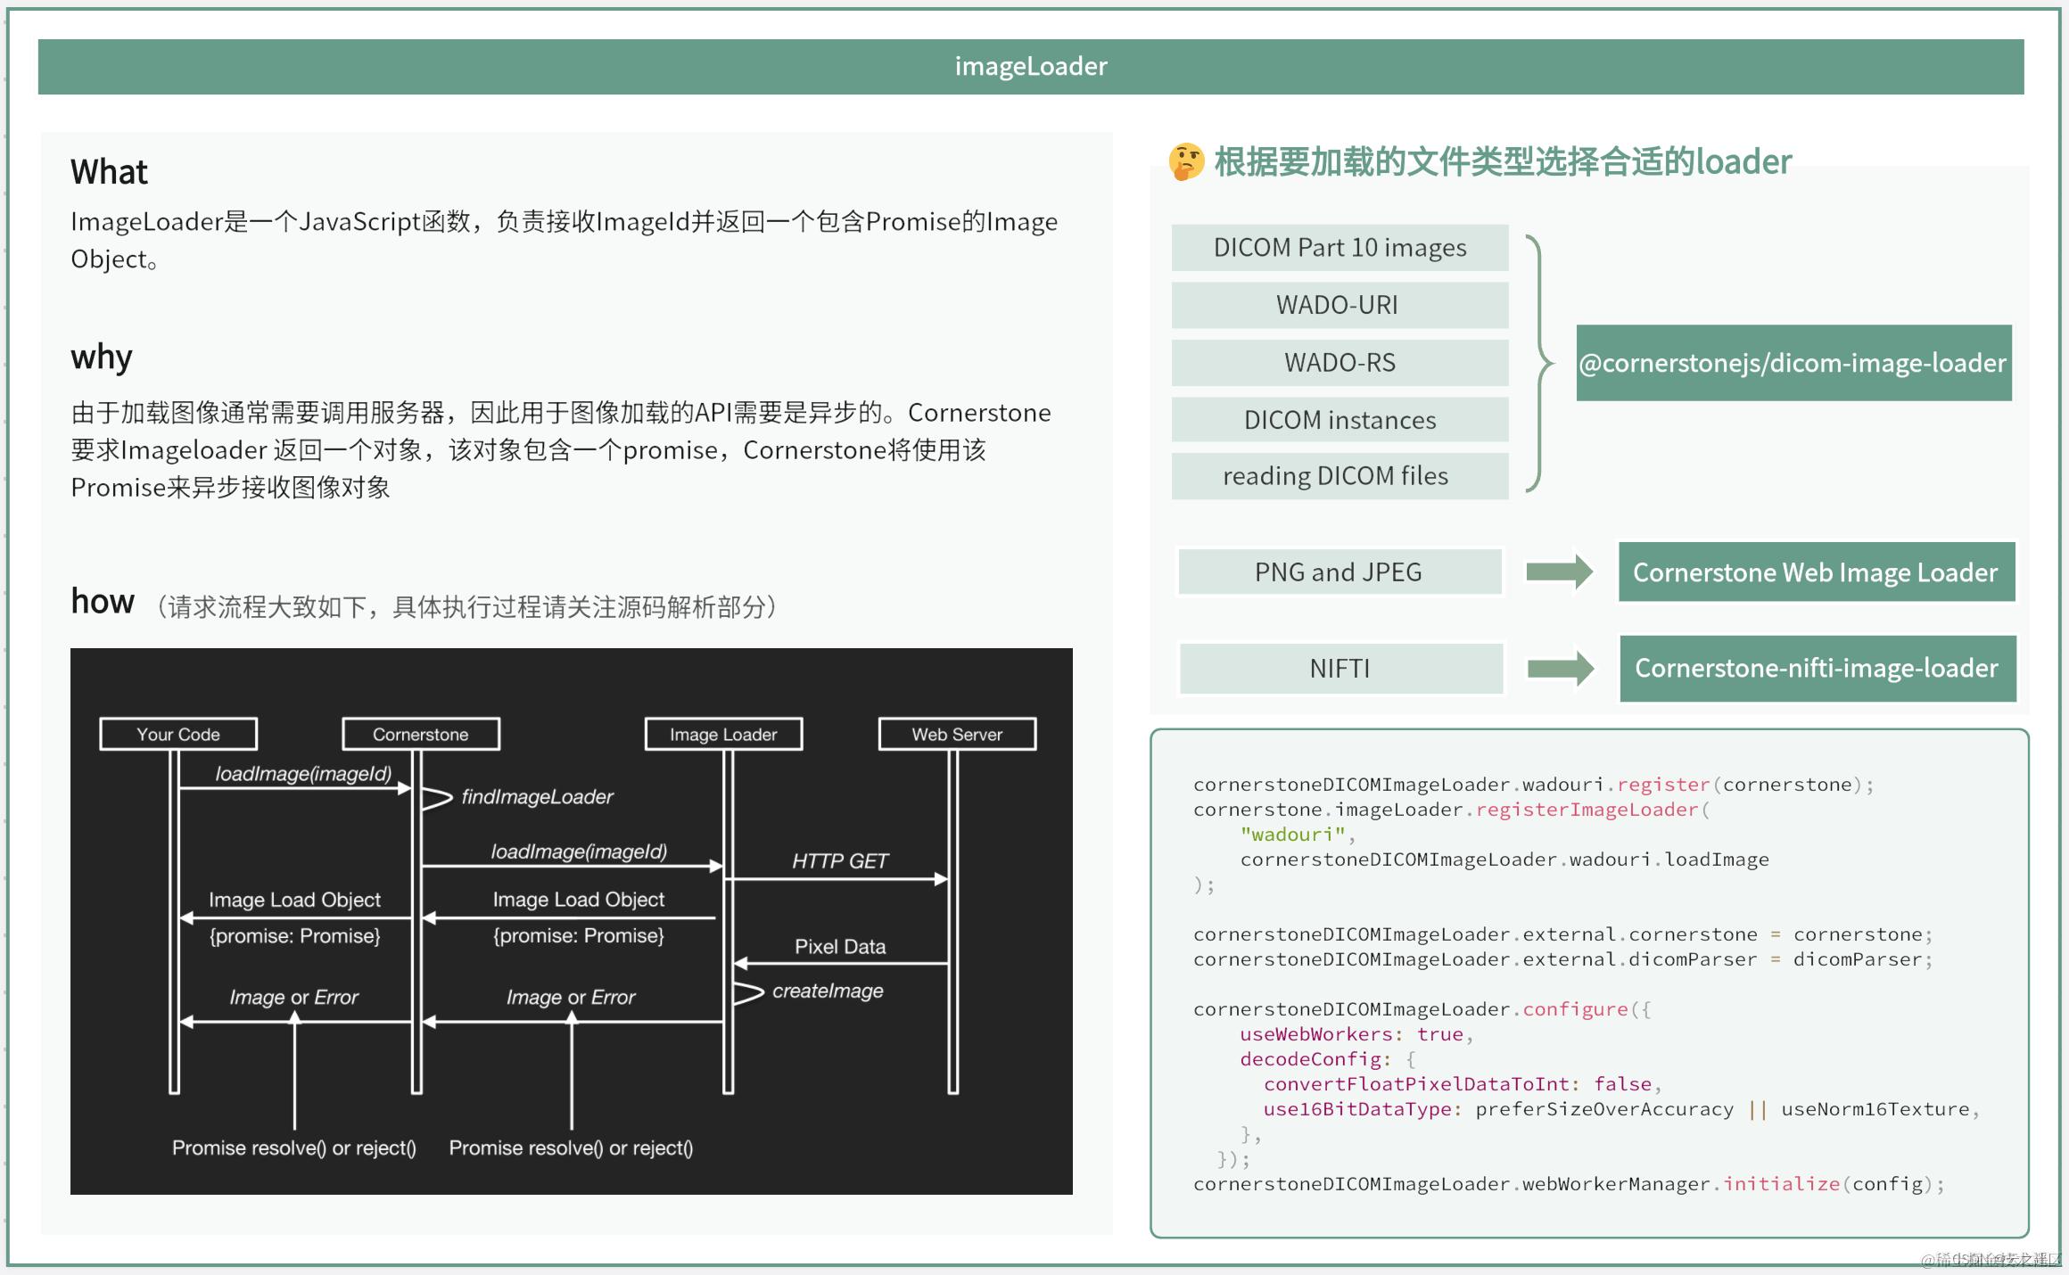Open the @cornerstonejs/dicom-image-loader label
2069x1275 pixels.
point(1793,363)
